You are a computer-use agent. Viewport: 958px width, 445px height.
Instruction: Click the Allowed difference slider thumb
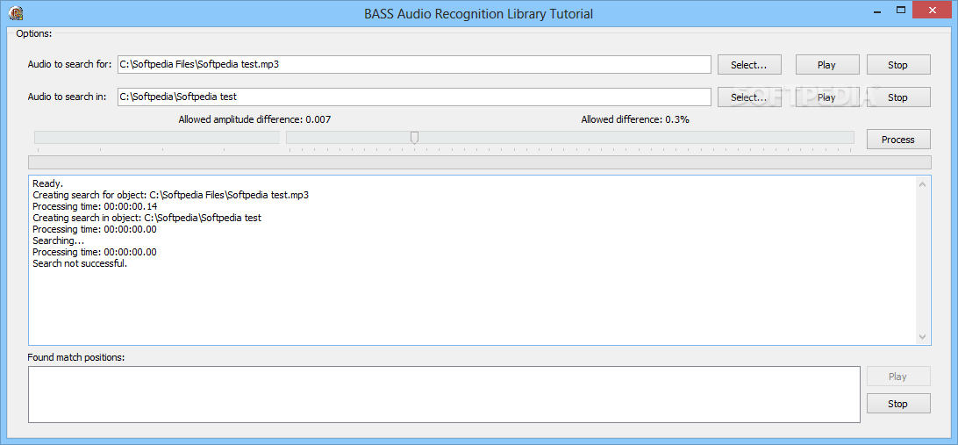pyautogui.click(x=414, y=138)
